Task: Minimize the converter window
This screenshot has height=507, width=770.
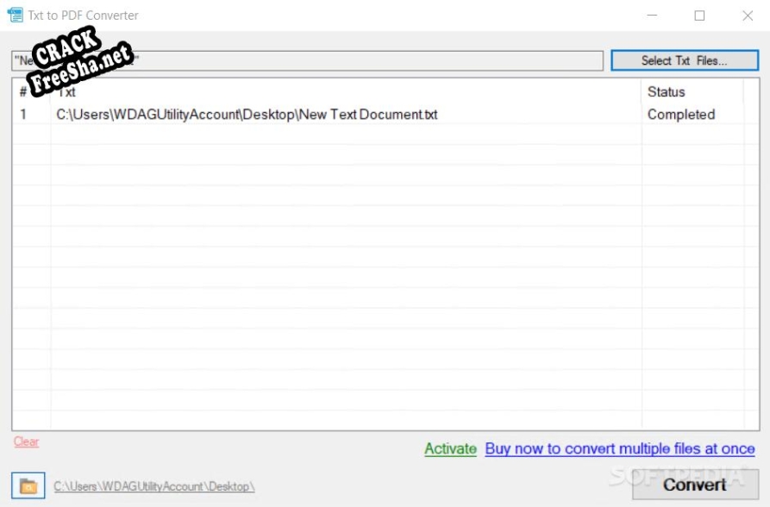Action: [651, 16]
